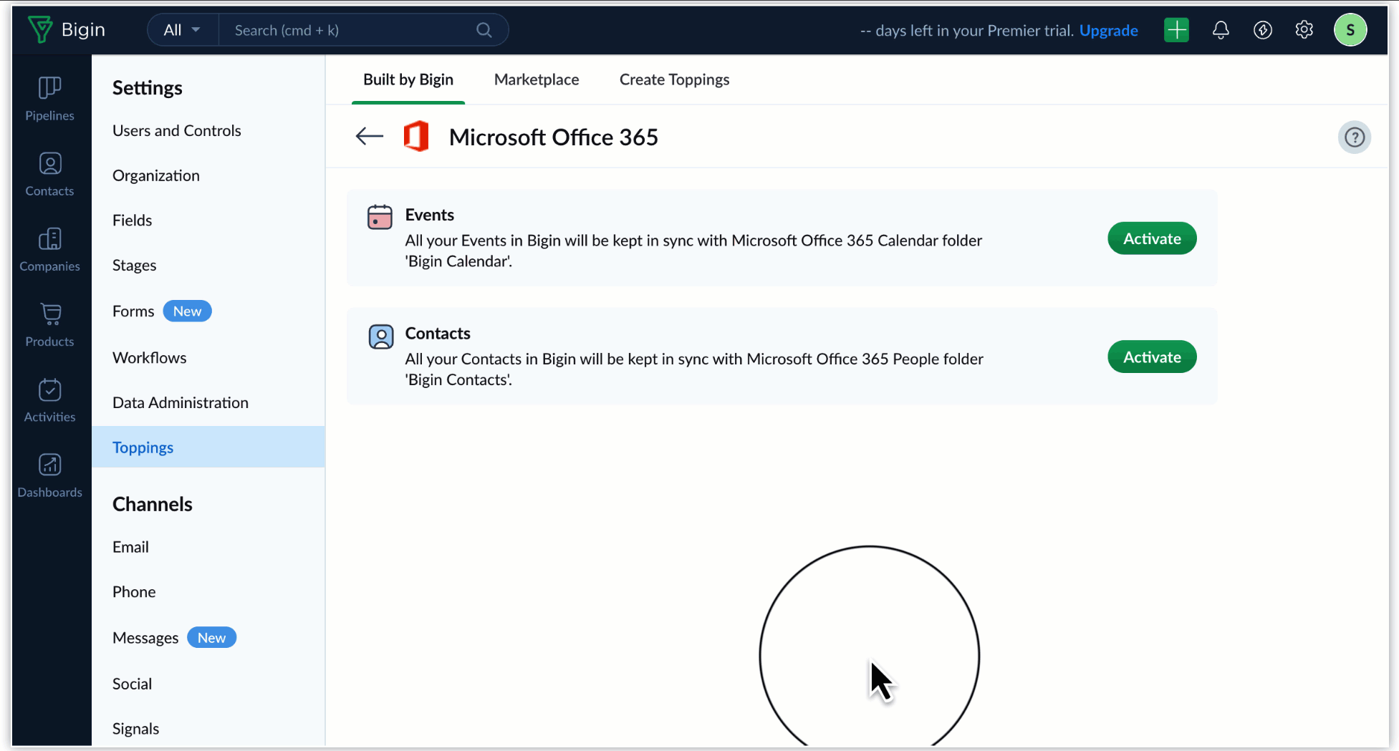Open Social channel settings

pyautogui.click(x=132, y=684)
